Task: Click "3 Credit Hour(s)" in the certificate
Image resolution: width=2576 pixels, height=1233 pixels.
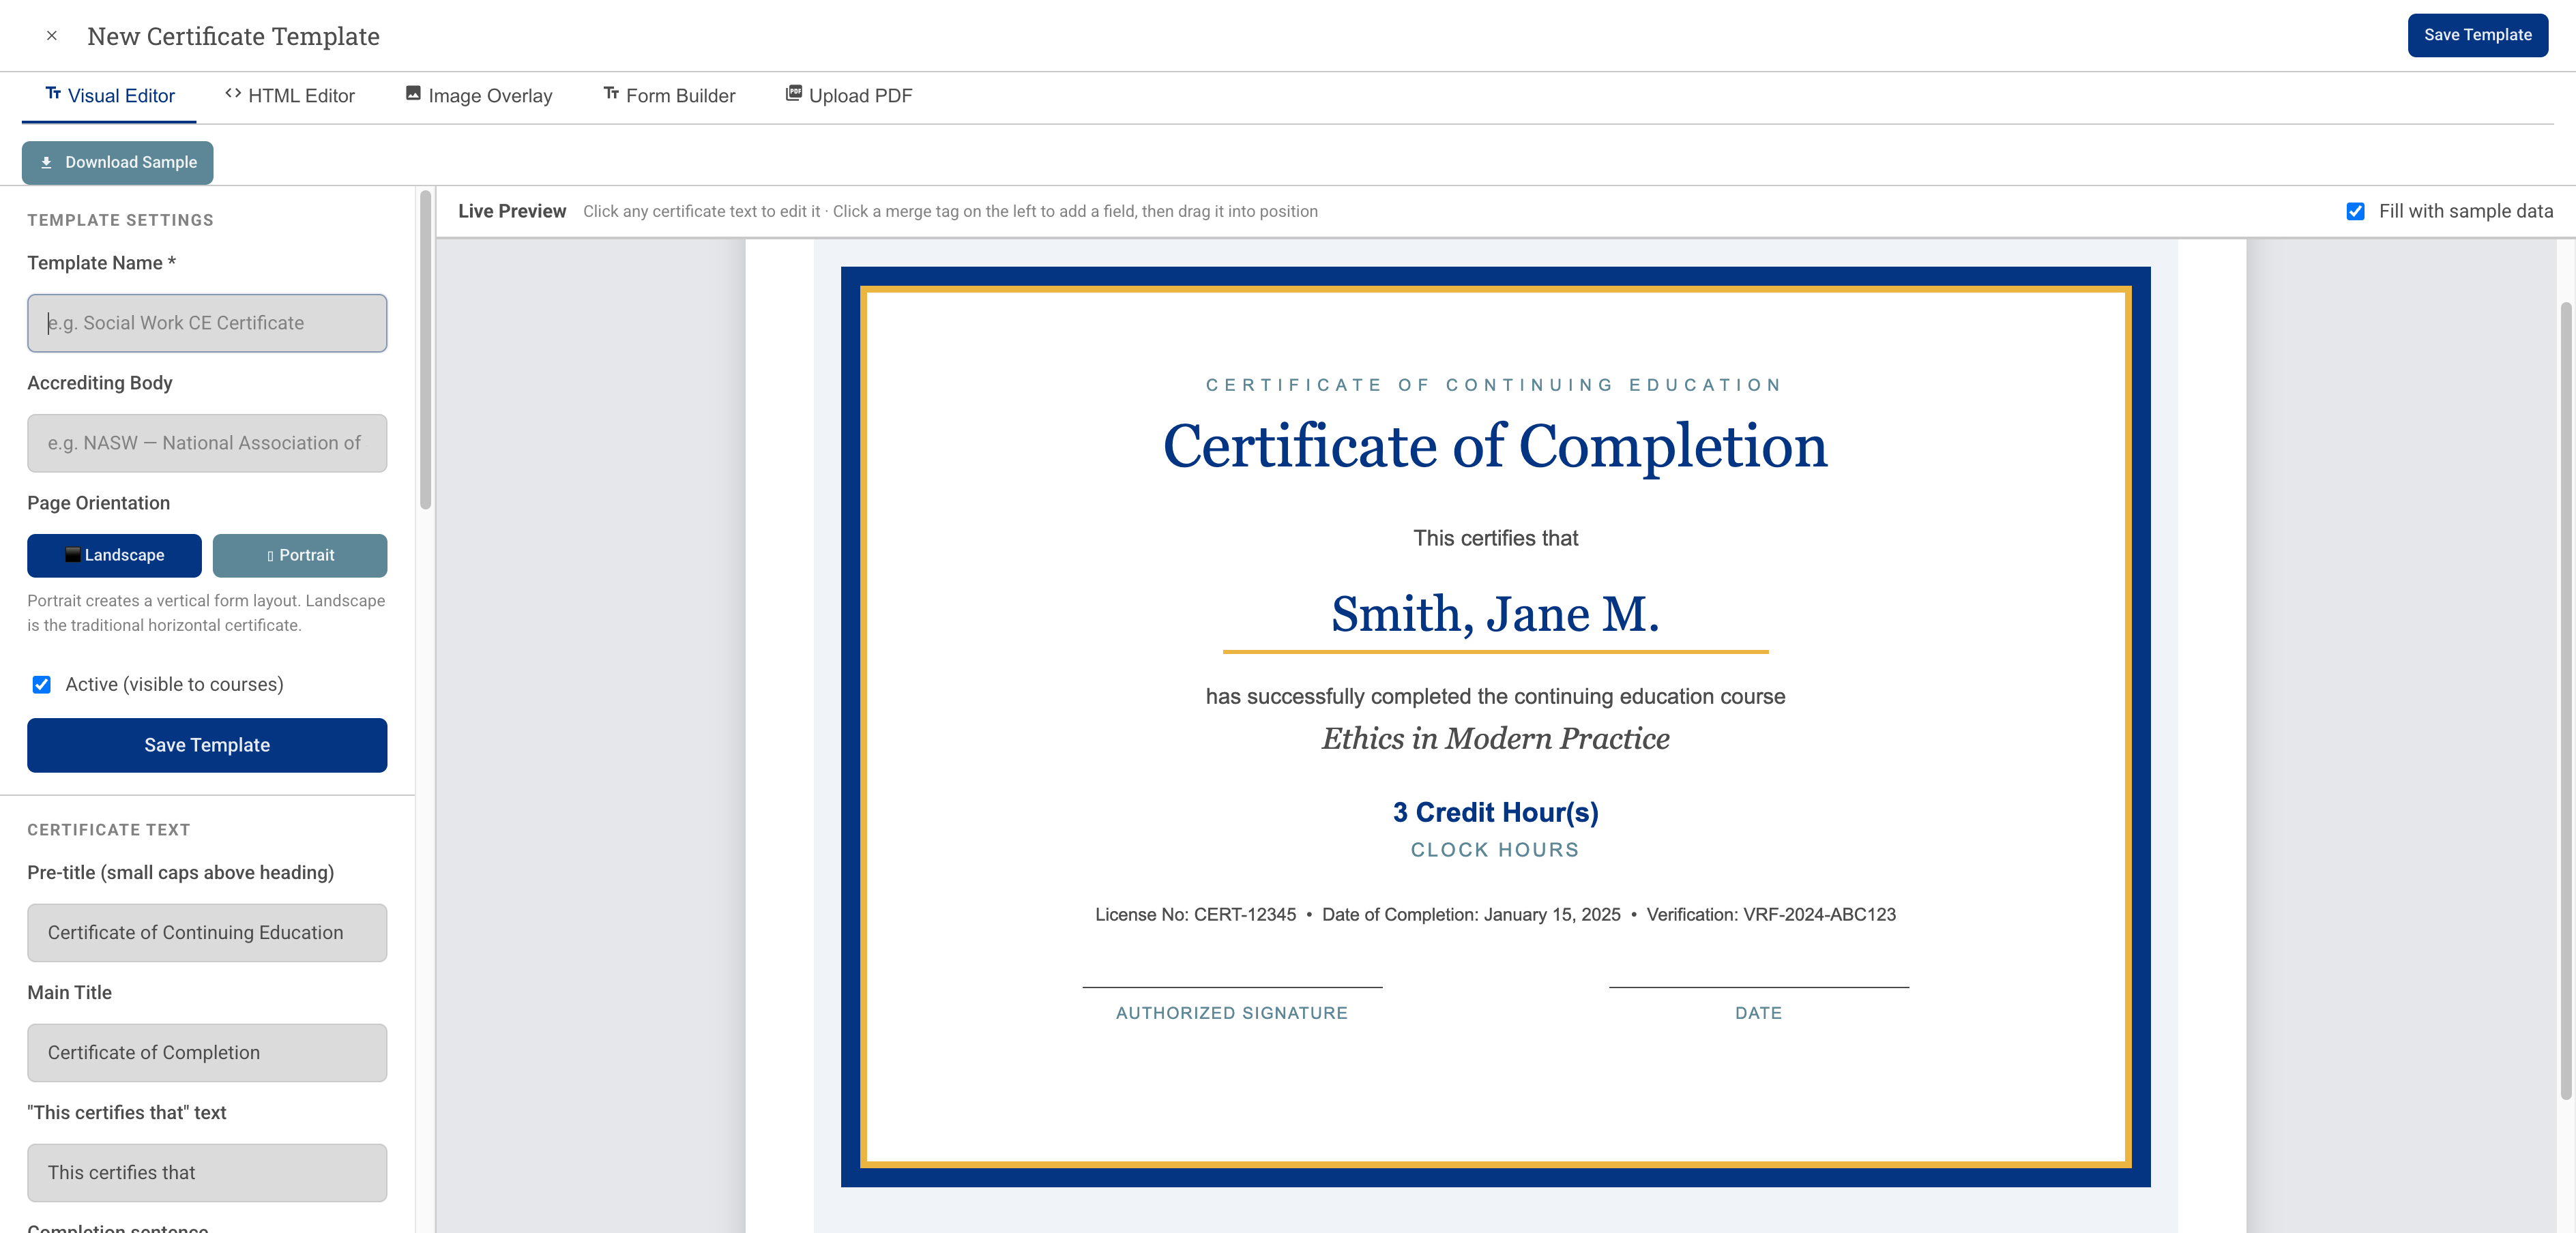Action: click(1495, 812)
